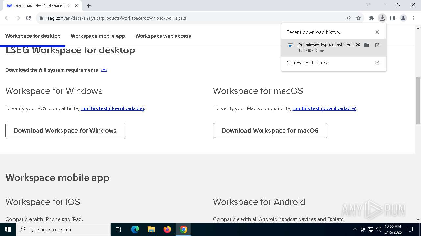Click Download Workspace for macOS button
Screen dimensions: 421x236
(x=270, y=130)
